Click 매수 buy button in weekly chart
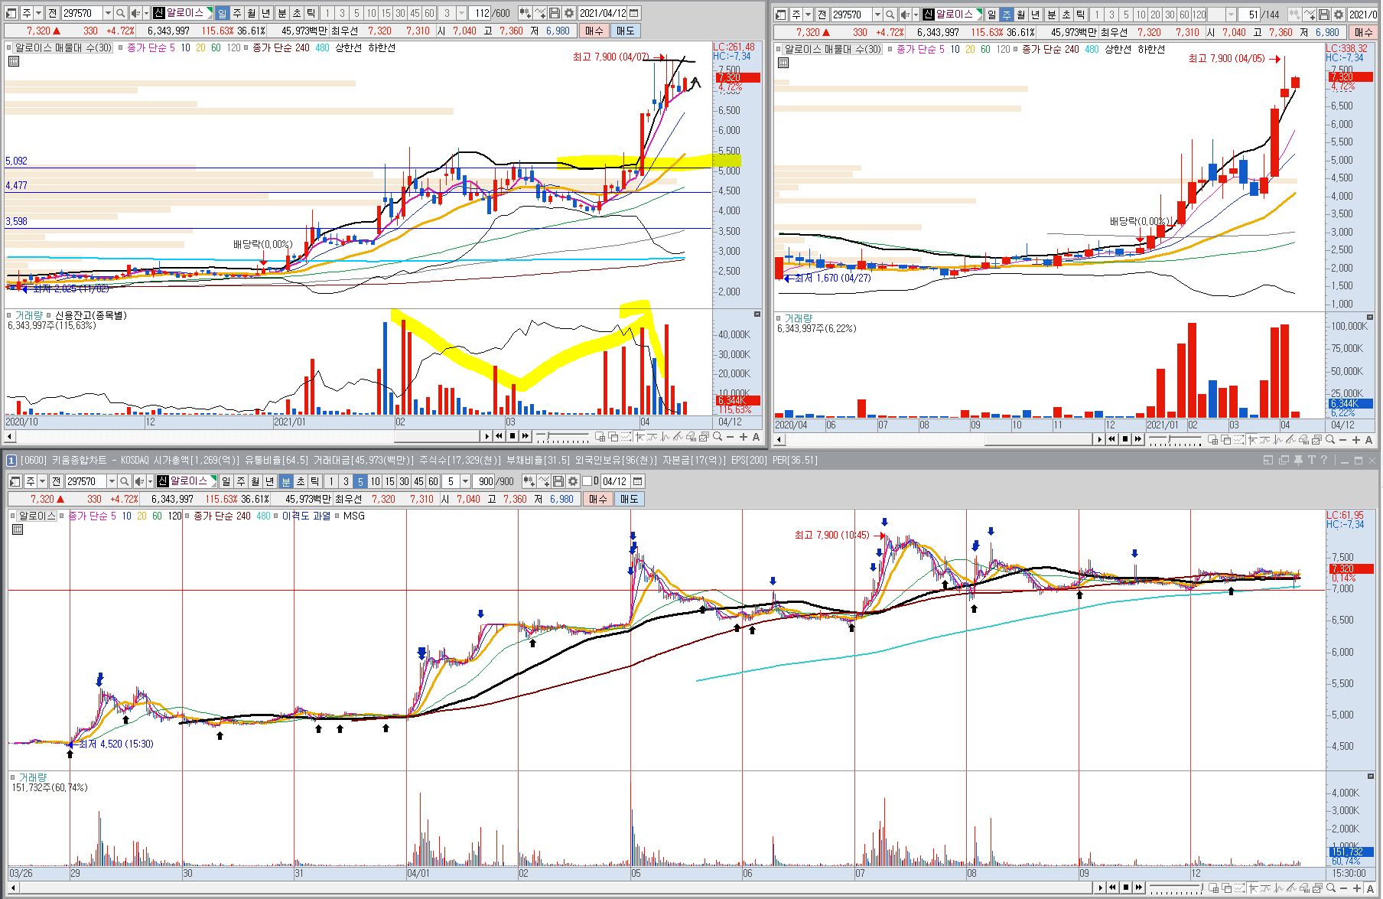The width and height of the screenshot is (1383, 899). click(x=1364, y=32)
